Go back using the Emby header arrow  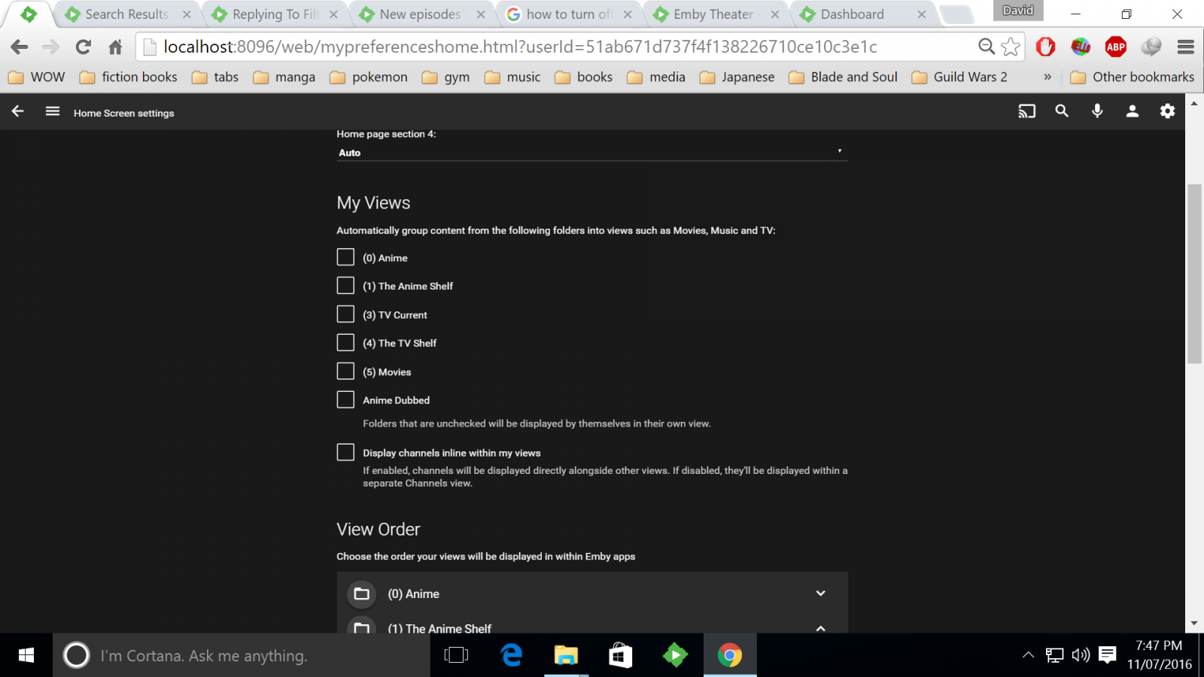click(18, 111)
